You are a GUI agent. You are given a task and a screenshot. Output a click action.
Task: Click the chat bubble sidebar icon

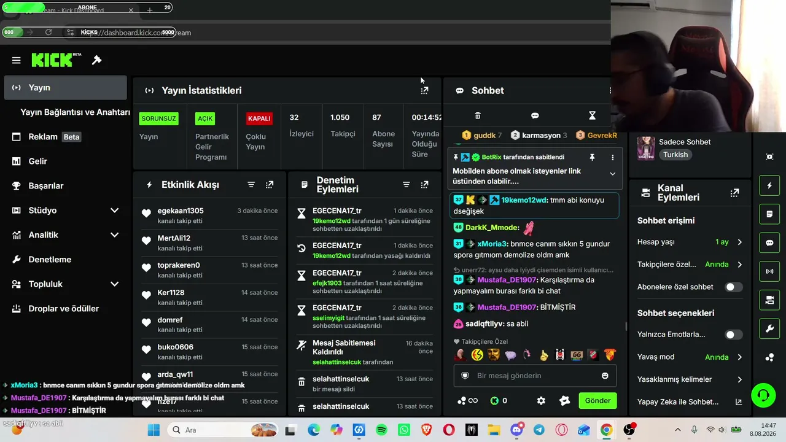click(769, 242)
